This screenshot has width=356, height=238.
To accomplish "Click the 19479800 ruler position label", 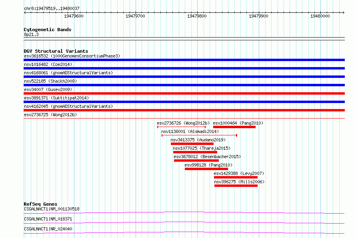I will (x=197, y=16).
